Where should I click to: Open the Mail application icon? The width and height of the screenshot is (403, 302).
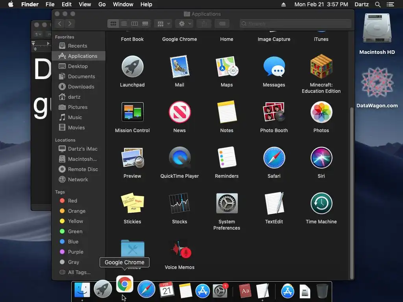tap(179, 66)
